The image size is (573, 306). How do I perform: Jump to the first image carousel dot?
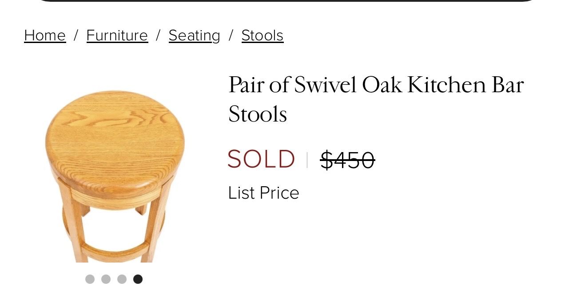(x=90, y=279)
